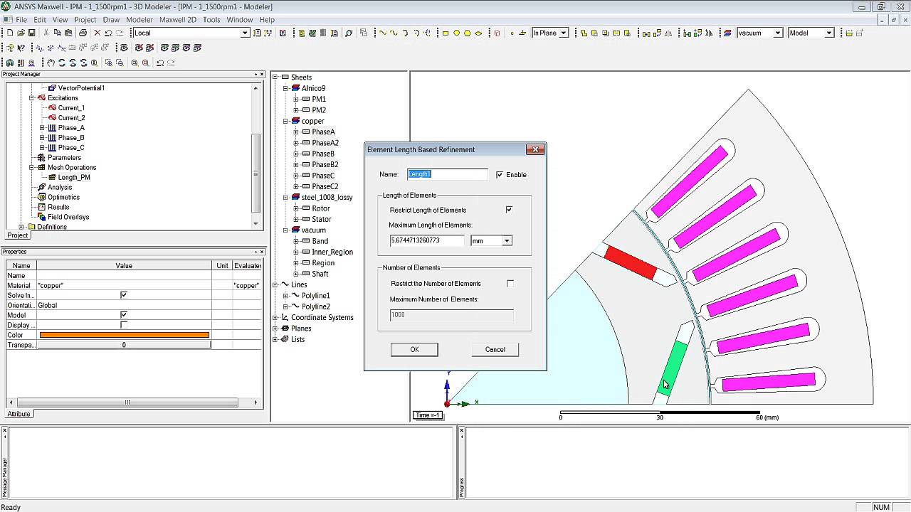Click the Draw point tool icon

(512, 33)
